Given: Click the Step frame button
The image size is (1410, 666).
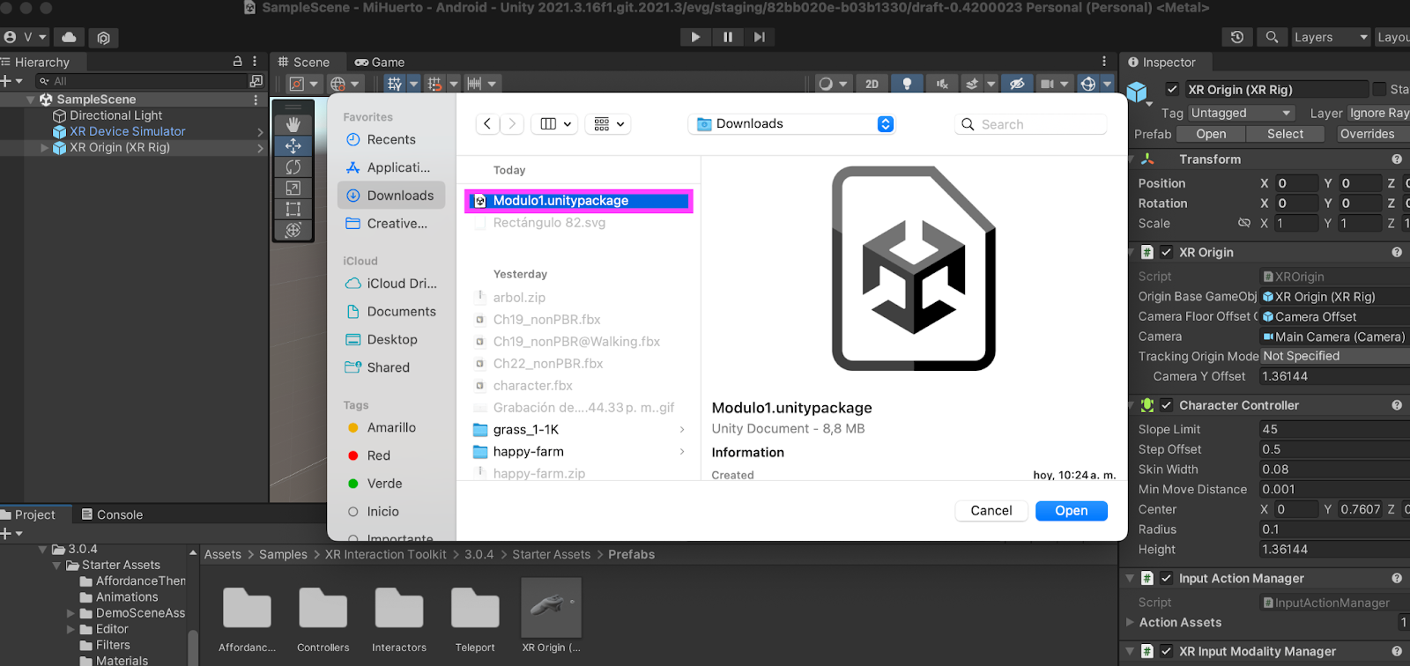Looking at the screenshot, I should 759,37.
